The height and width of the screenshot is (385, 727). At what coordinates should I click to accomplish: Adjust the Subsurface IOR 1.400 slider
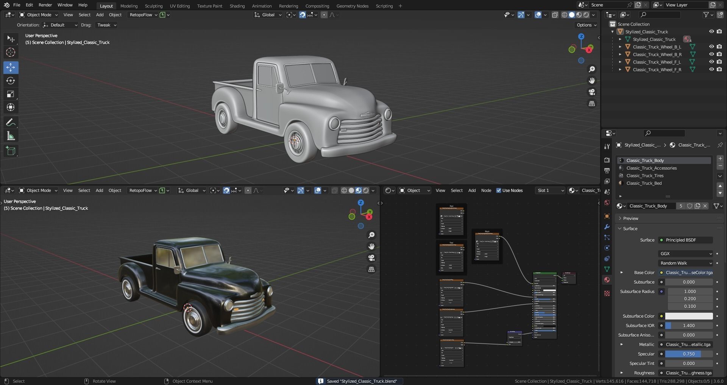[x=689, y=326]
